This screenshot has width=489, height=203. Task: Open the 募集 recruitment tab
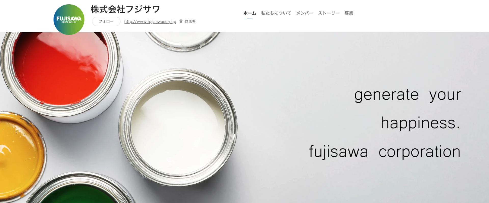click(x=349, y=13)
